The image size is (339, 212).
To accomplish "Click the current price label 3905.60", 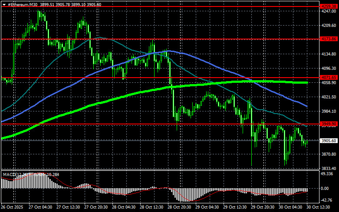I will (x=329, y=140).
